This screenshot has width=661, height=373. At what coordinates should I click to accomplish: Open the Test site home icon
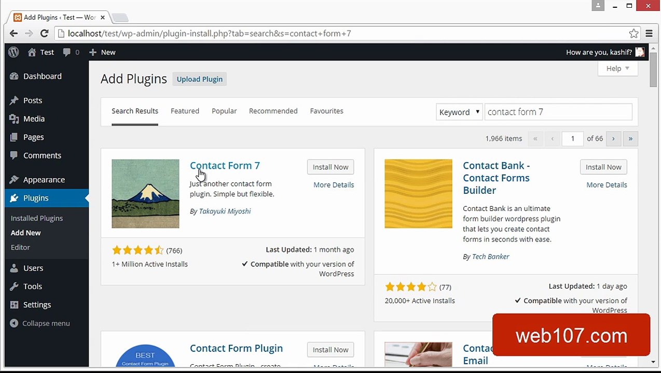pos(32,52)
